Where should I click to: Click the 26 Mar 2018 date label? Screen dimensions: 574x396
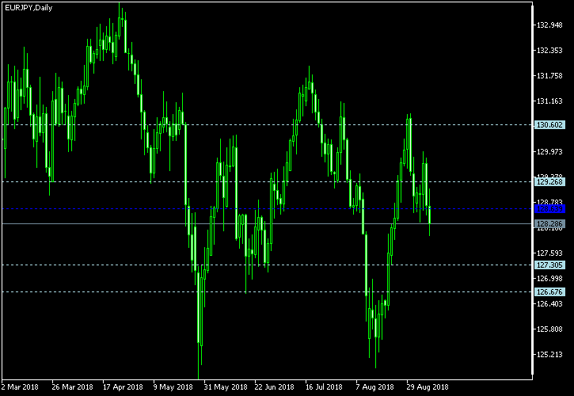pos(72,387)
